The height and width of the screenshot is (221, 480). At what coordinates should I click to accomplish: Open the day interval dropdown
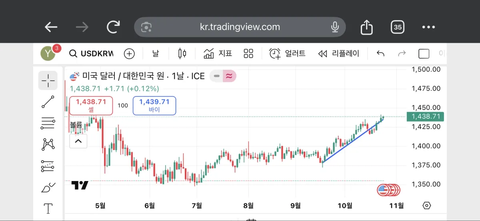pos(156,53)
